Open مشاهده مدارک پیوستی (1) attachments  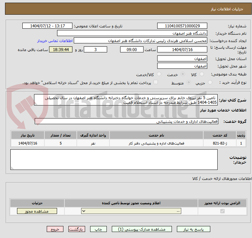pyautogui.click(x=142, y=229)
